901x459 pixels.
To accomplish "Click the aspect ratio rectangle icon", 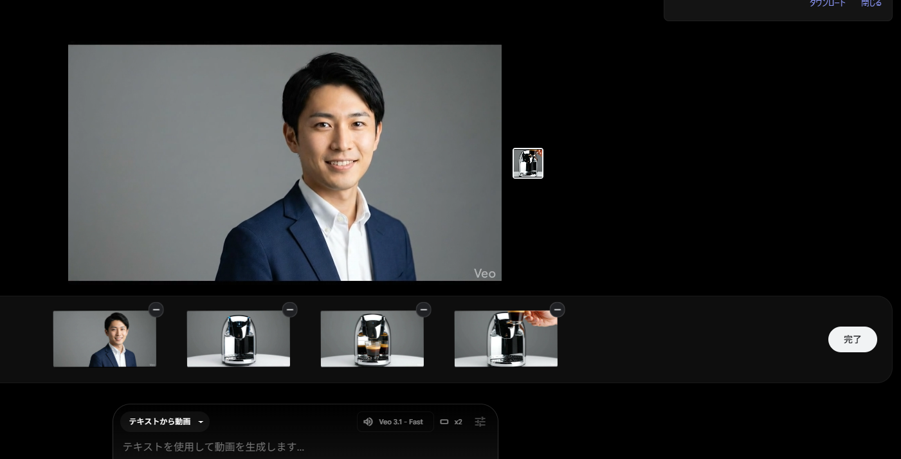I will point(444,422).
